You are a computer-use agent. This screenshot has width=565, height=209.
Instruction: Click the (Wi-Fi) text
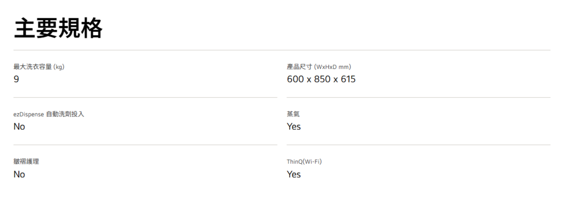pyautogui.click(x=311, y=162)
